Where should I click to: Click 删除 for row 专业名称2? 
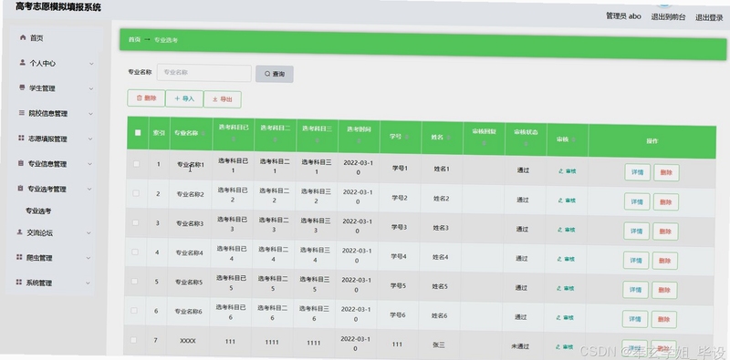[x=666, y=201]
